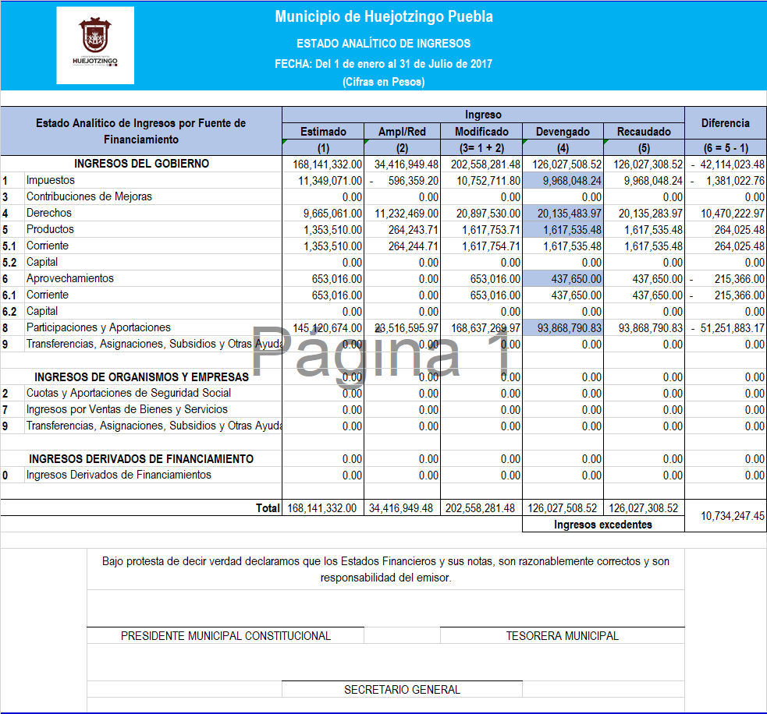This screenshot has height=714, width=767.
Task: Click Total devengado value 126,027,508.52
Action: [562, 508]
